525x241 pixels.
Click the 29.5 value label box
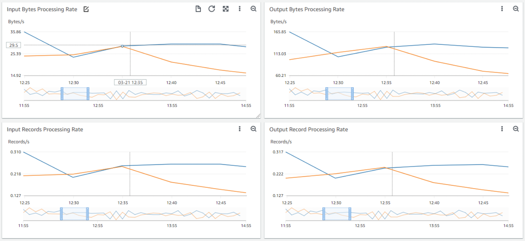pyautogui.click(x=14, y=45)
